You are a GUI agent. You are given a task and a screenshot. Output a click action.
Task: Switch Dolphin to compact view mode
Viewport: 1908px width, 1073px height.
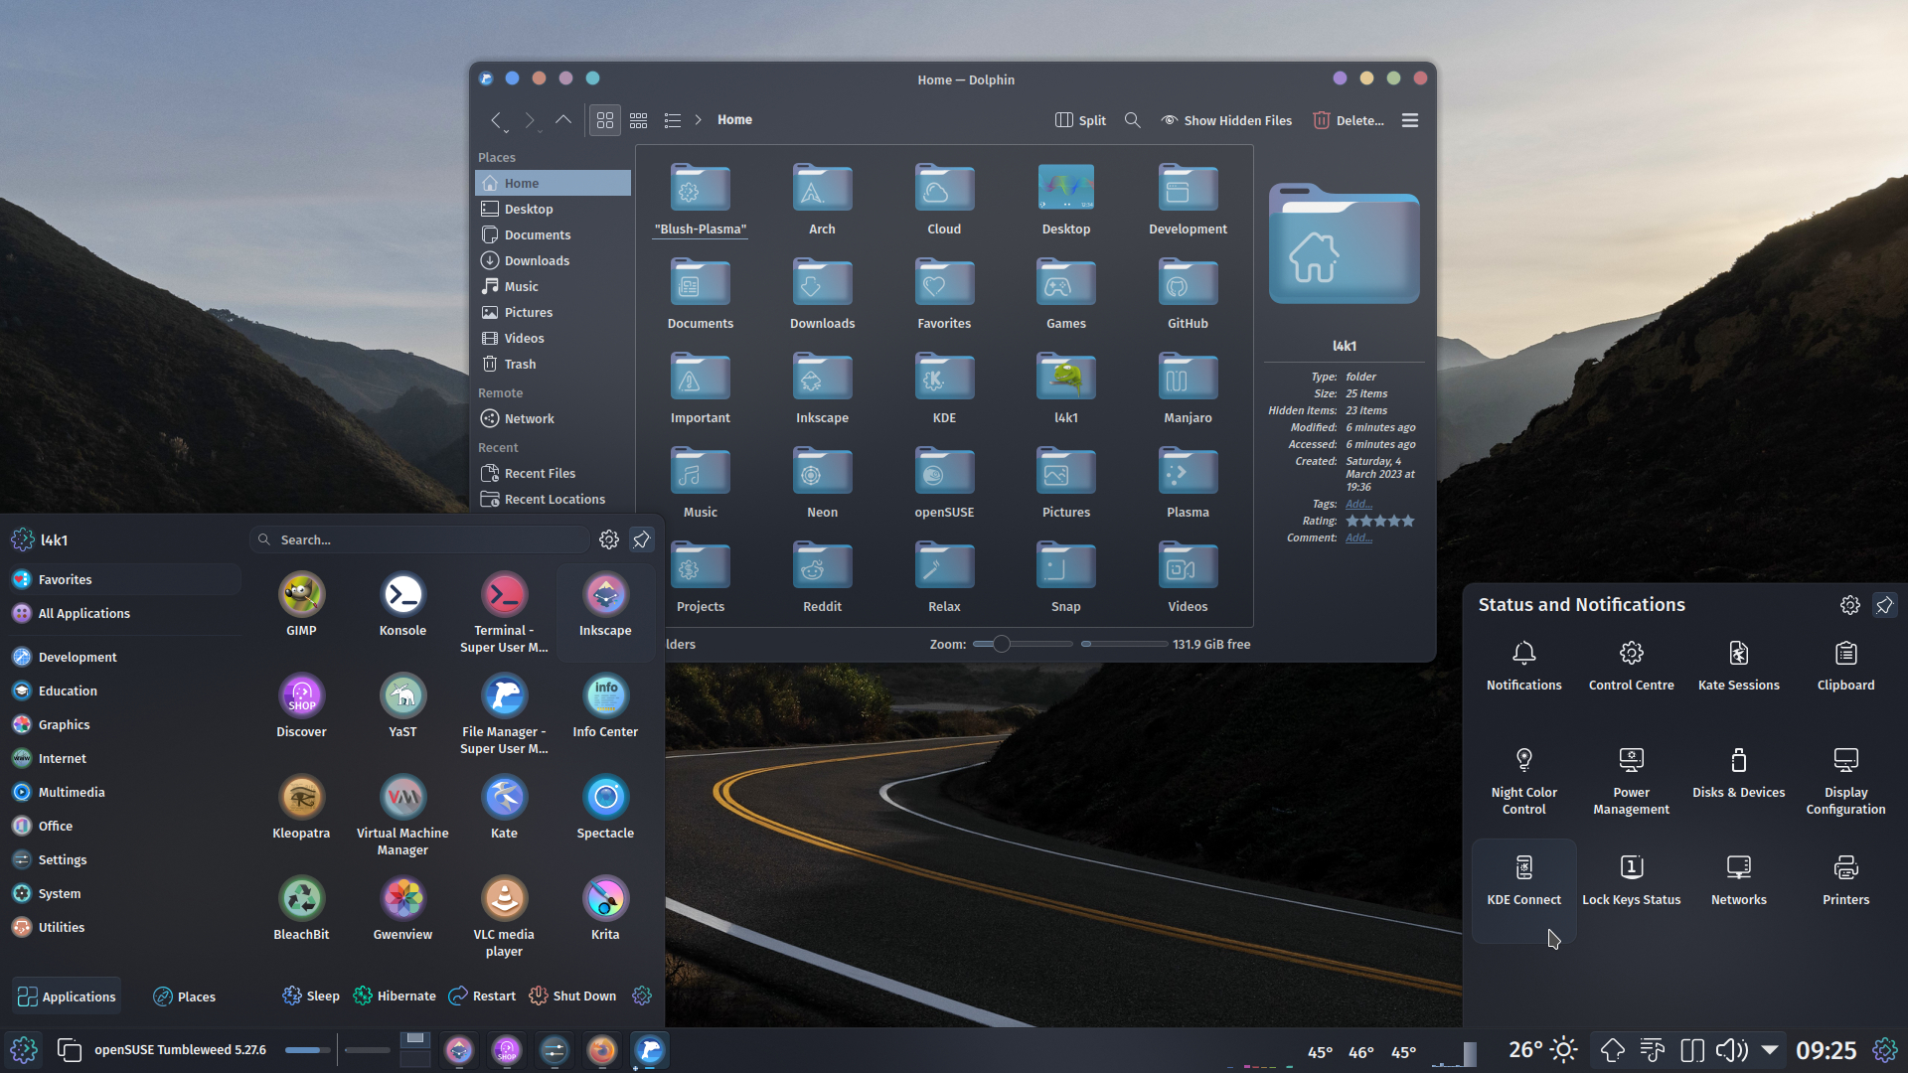tap(638, 120)
